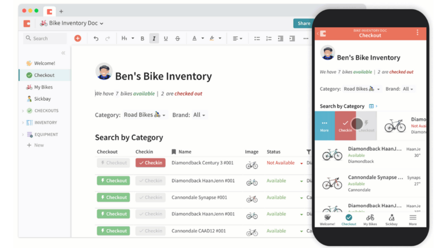Tap Checkin swipe action on phone
Image resolution: width=447 pixels, height=248 pixels.
[345, 126]
